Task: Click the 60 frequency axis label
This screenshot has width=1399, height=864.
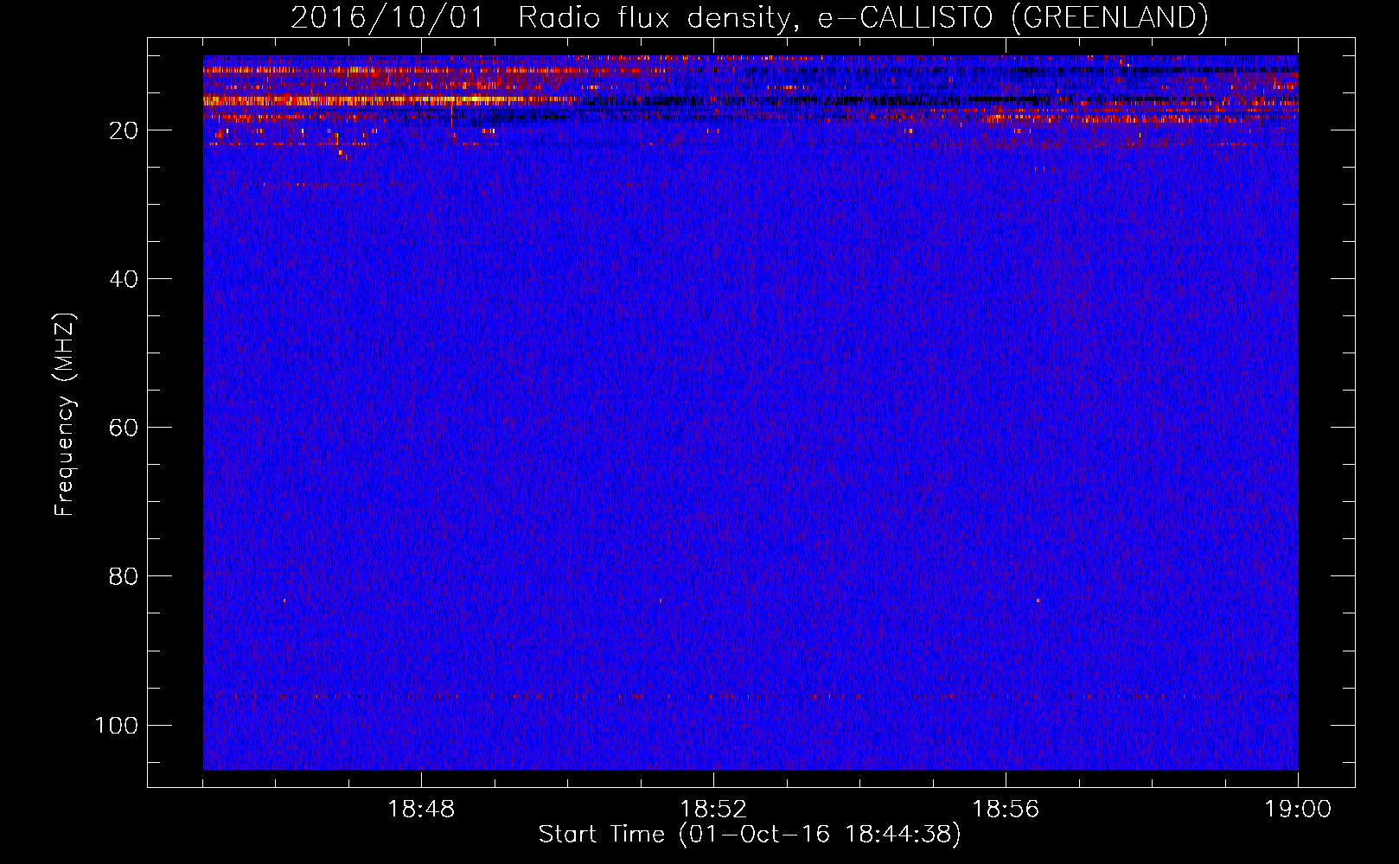Action: (124, 428)
